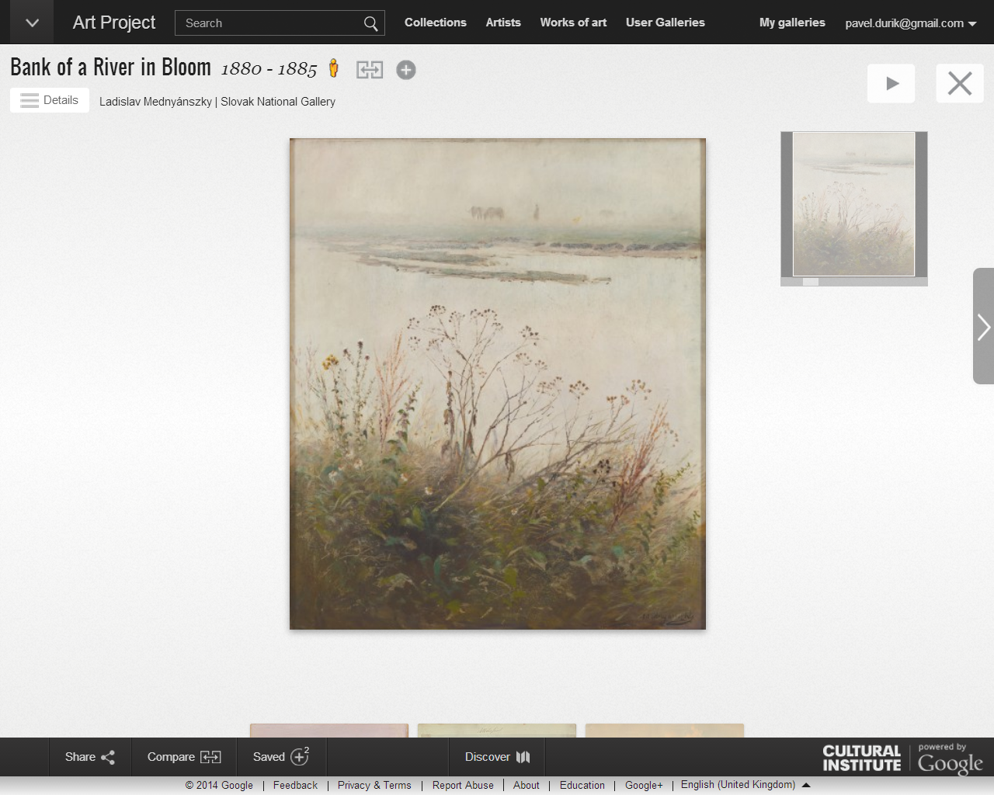Open the Collections menu
This screenshot has width=994, height=795.
[x=436, y=23]
